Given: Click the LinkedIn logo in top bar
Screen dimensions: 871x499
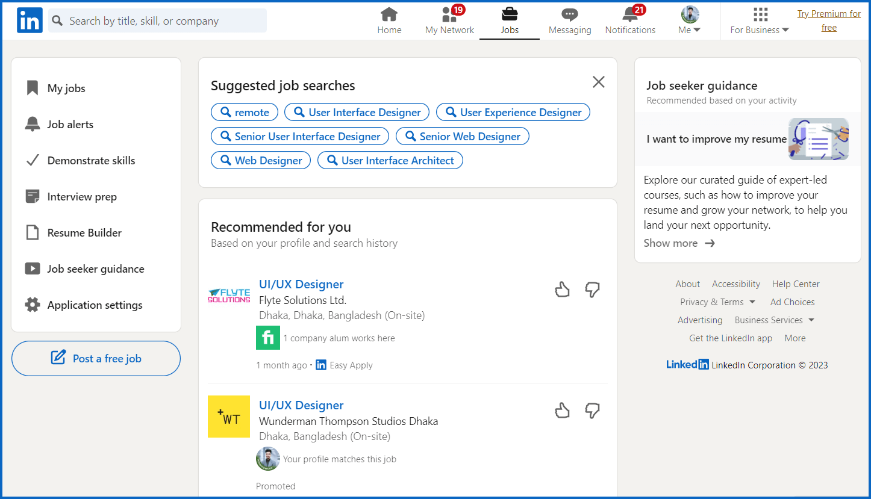Looking at the screenshot, I should pos(30,20).
